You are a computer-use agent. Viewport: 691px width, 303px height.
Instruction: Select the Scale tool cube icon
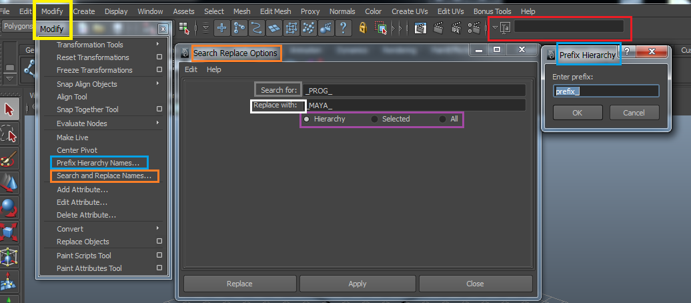(9, 232)
